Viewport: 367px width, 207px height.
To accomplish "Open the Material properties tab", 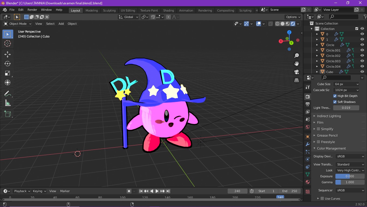I will click(307, 182).
